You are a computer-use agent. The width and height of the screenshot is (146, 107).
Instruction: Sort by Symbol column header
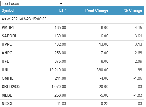pyautogui.click(x=8, y=10)
